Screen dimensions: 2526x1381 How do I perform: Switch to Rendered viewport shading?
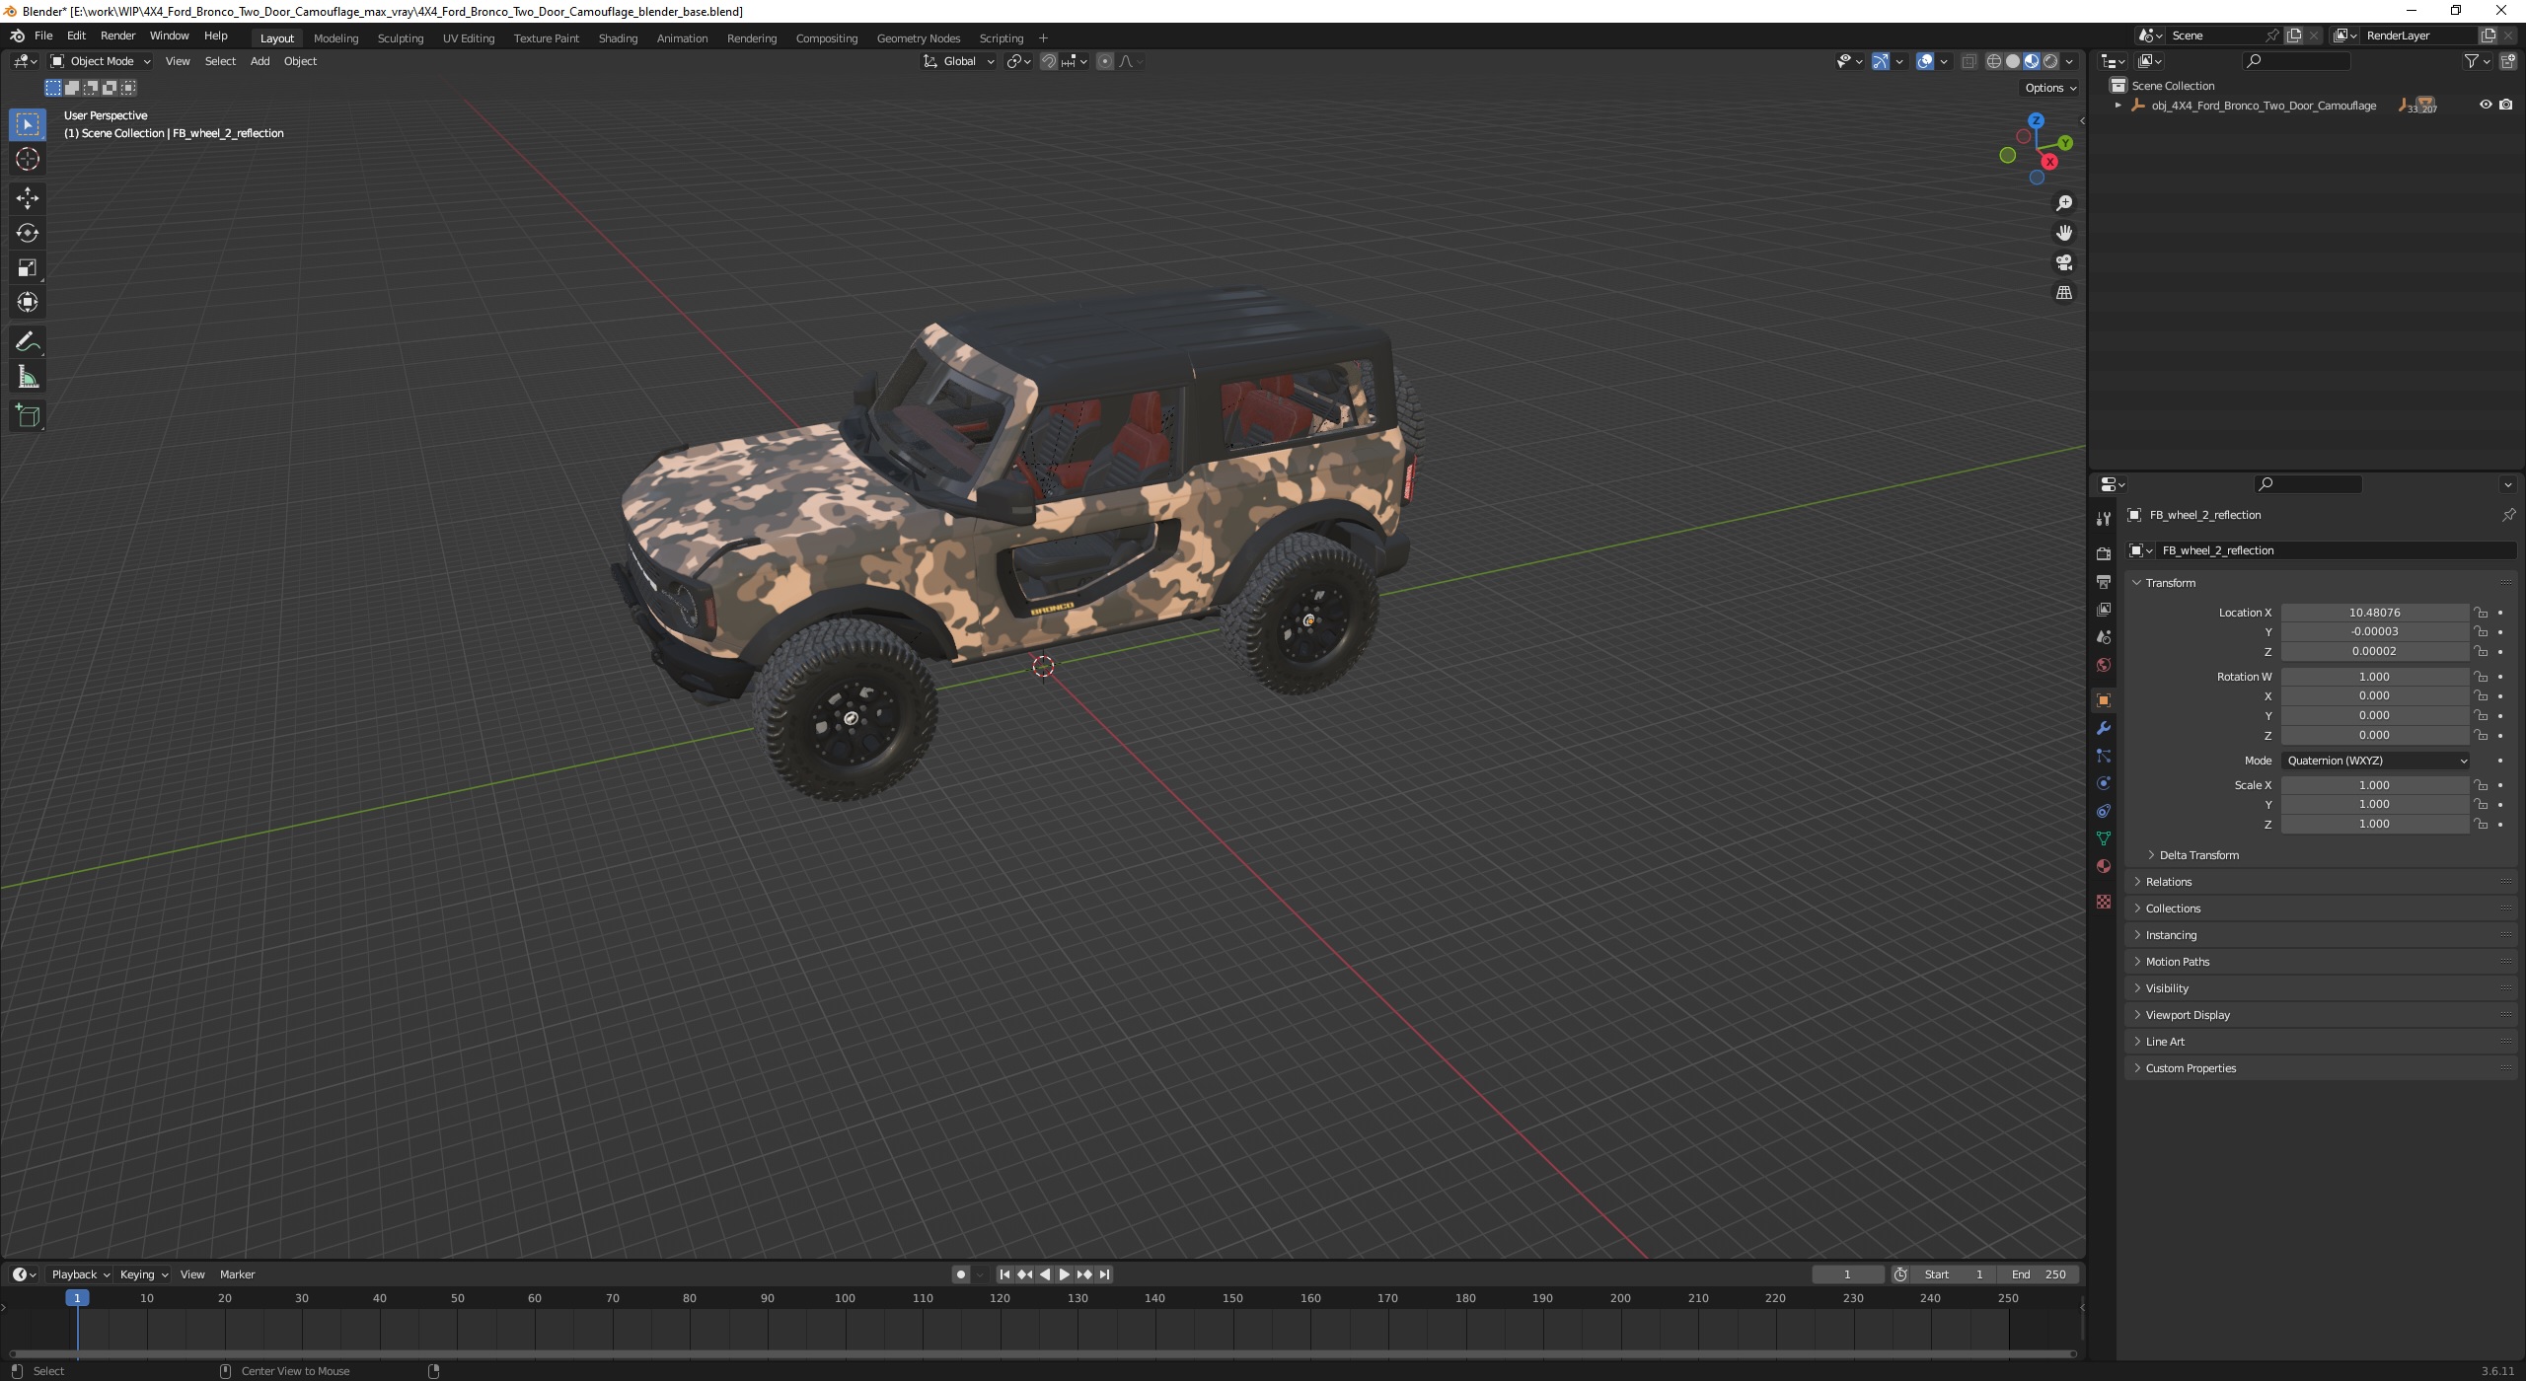point(2050,61)
